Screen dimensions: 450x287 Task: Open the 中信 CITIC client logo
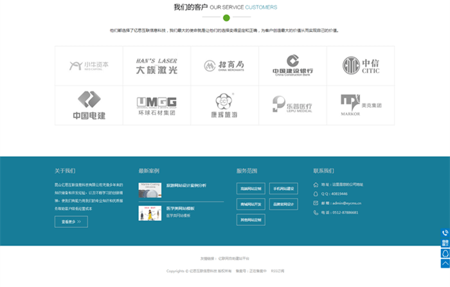tap(361, 66)
